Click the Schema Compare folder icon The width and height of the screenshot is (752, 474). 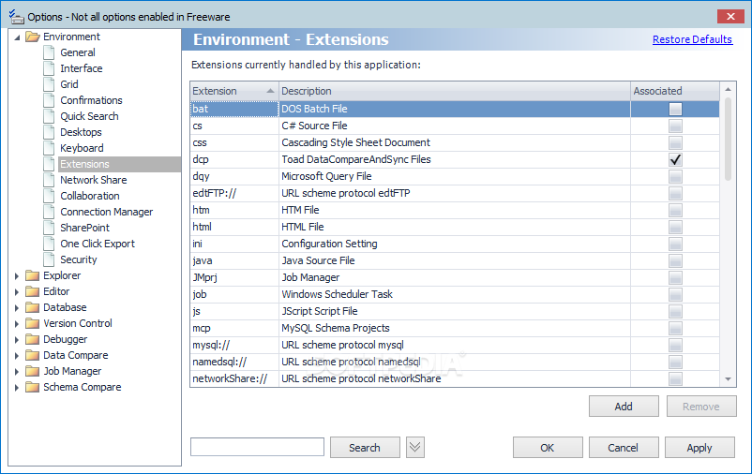point(32,387)
